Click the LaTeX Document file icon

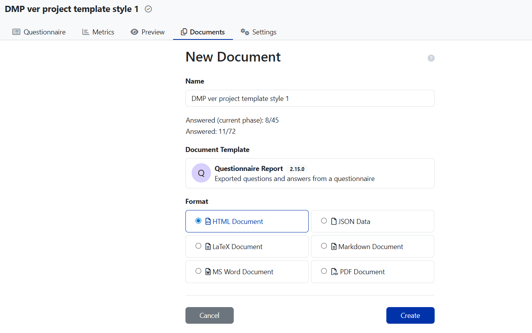click(x=208, y=247)
